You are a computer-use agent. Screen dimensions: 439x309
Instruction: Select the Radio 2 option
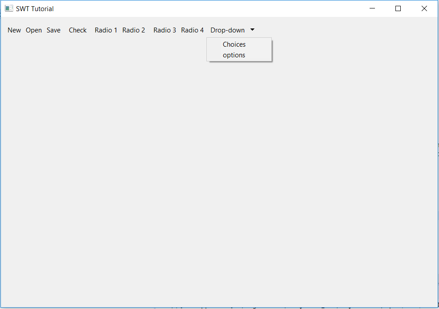133,30
